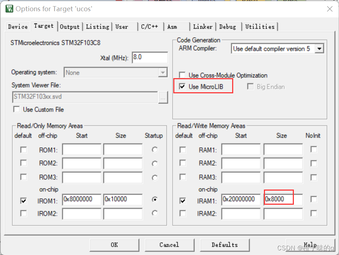The width and height of the screenshot is (339, 255).
Task: Switch to the Asm tab
Action: click(x=177, y=27)
